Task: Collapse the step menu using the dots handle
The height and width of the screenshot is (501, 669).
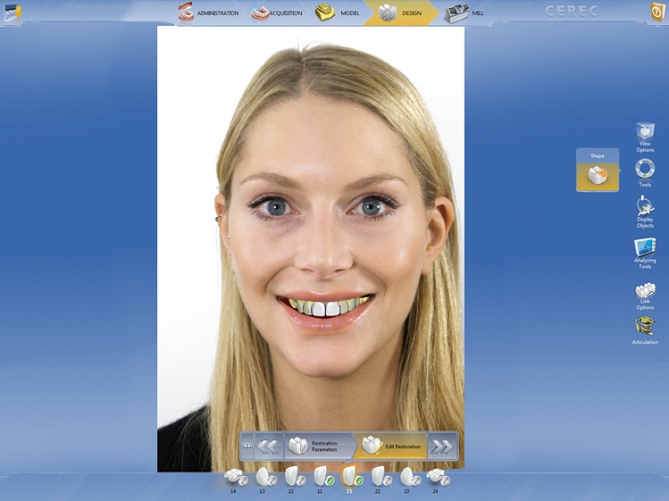Action: [247, 446]
